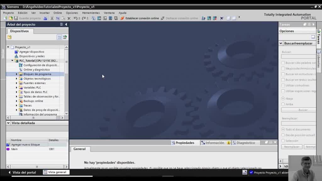
Task: Check Utilizar comodines option
Action: coord(283,85)
